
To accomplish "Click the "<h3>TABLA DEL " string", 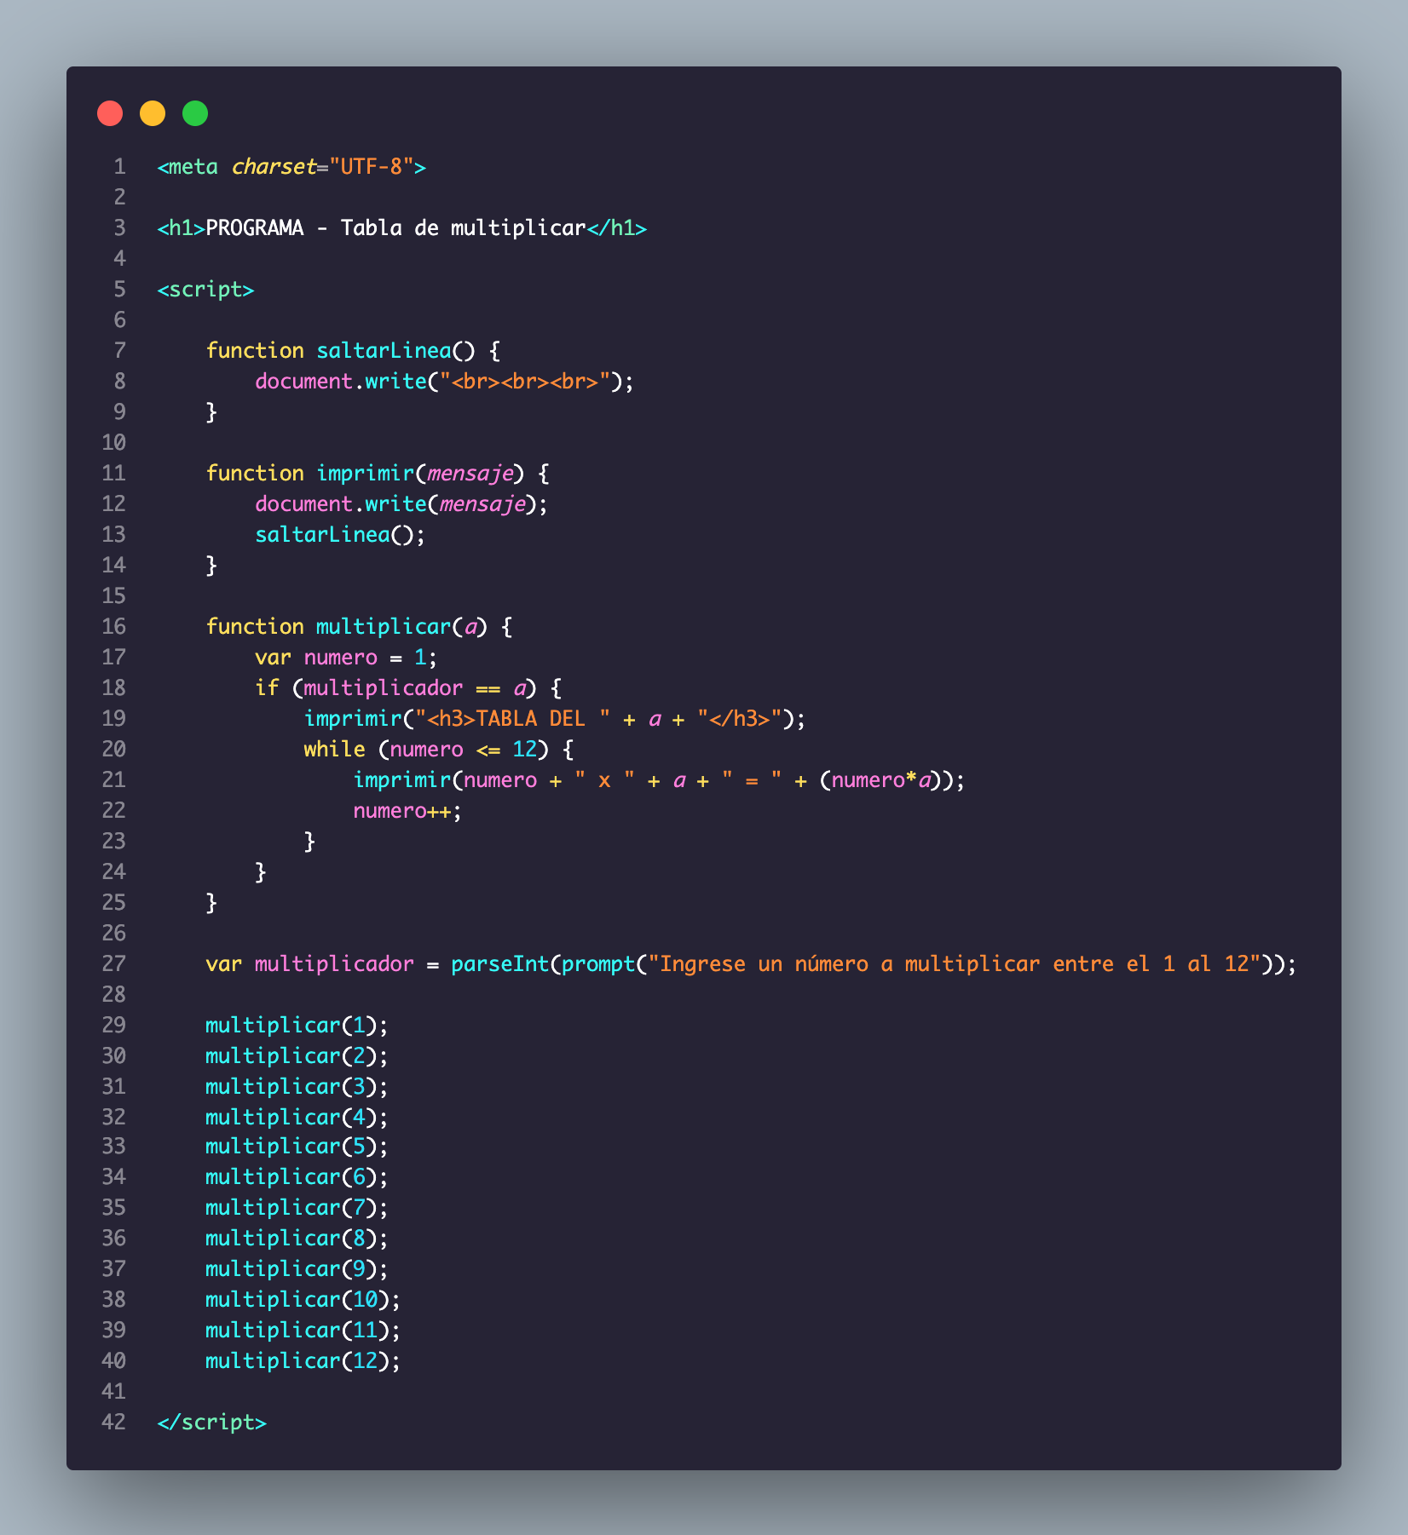I will pos(513,719).
